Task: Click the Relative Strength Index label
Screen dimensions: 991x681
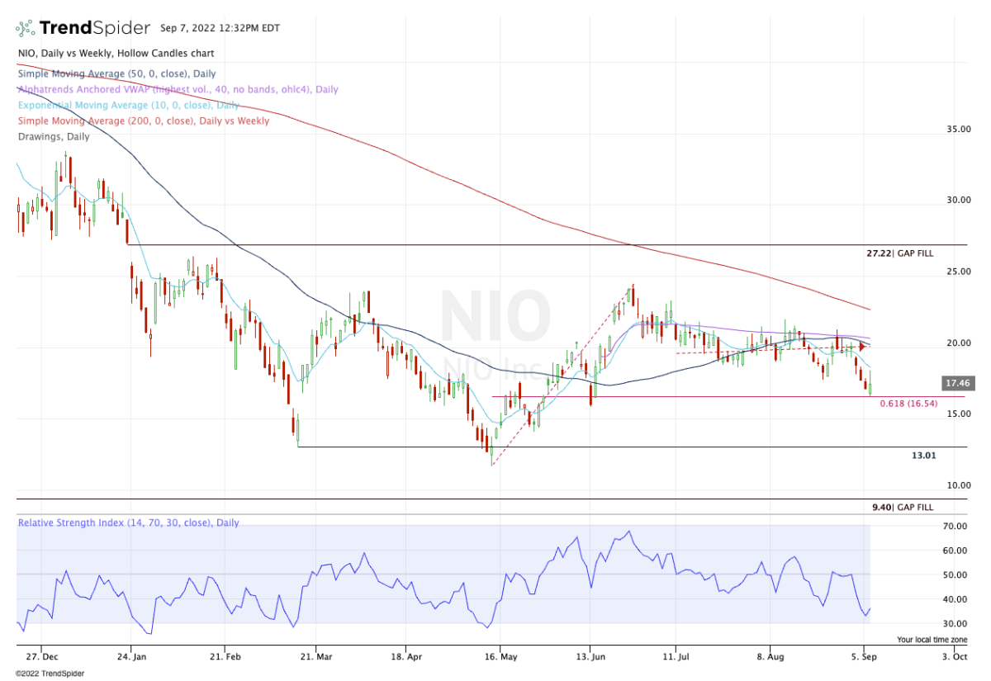Action: tap(129, 523)
